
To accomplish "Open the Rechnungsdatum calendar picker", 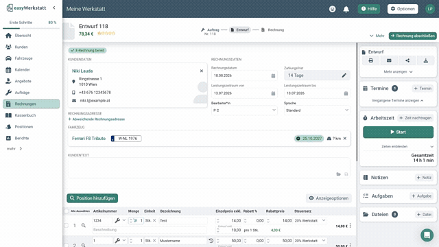I will click(x=273, y=75).
